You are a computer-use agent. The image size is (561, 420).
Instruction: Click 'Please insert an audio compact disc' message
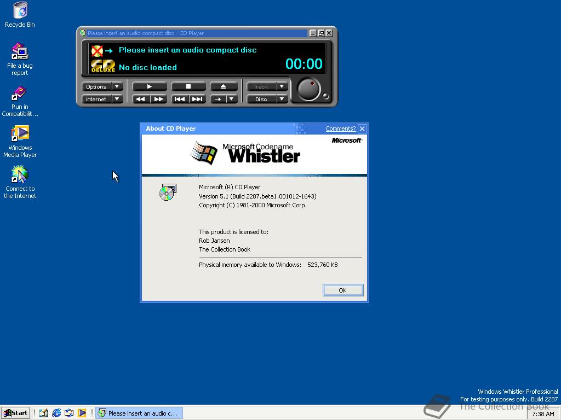click(188, 50)
